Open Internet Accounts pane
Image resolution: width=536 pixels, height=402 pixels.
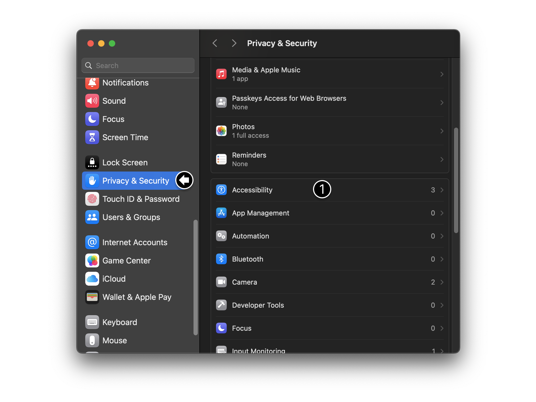(135, 243)
